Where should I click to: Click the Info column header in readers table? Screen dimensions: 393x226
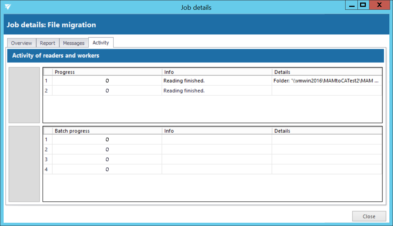coord(217,72)
